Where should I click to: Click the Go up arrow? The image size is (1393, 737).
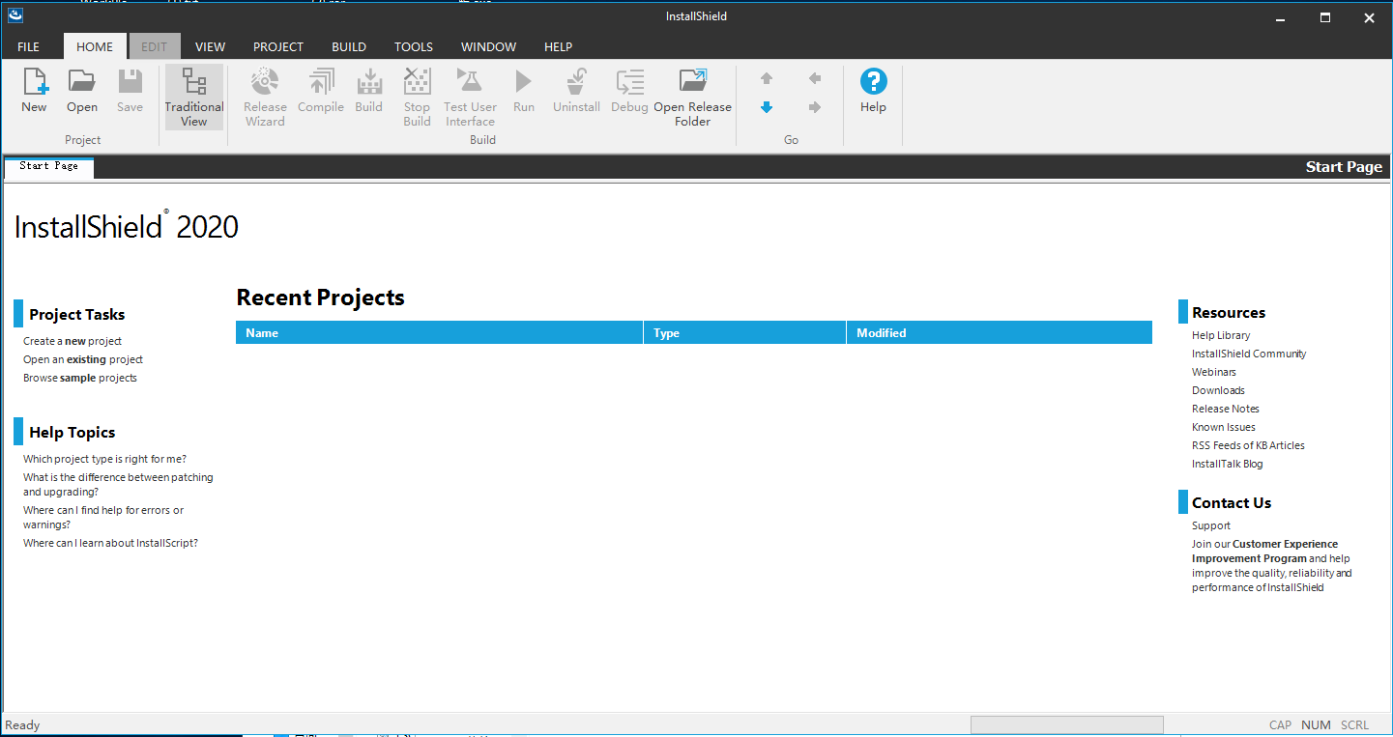pos(767,79)
